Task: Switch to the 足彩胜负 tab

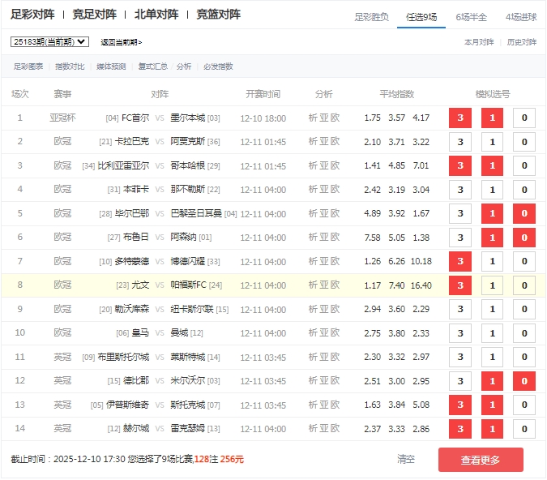Action: [371, 16]
